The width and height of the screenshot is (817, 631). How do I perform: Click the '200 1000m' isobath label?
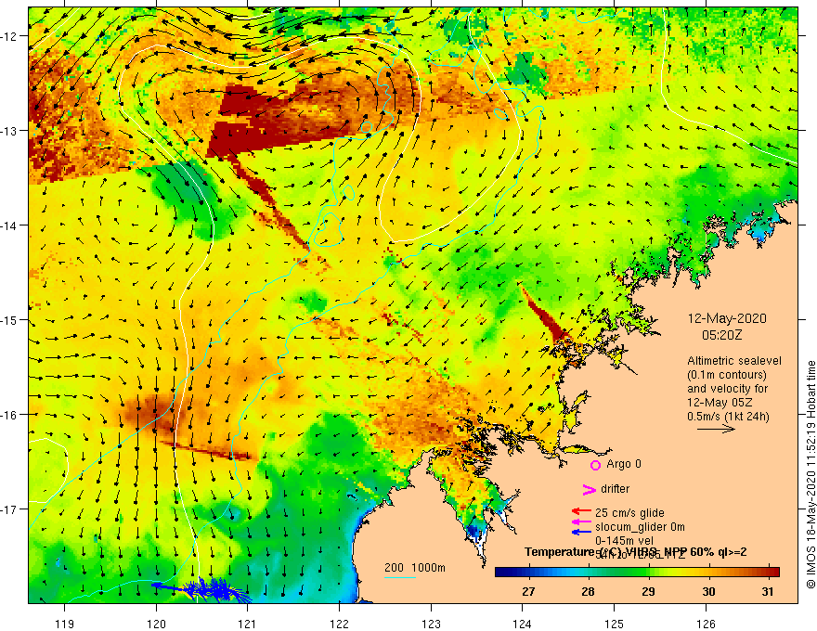click(415, 568)
